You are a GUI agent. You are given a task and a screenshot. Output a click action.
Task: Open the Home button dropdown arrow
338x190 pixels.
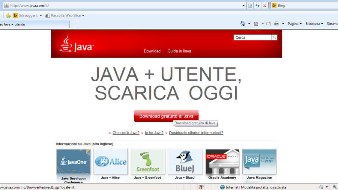249,24
